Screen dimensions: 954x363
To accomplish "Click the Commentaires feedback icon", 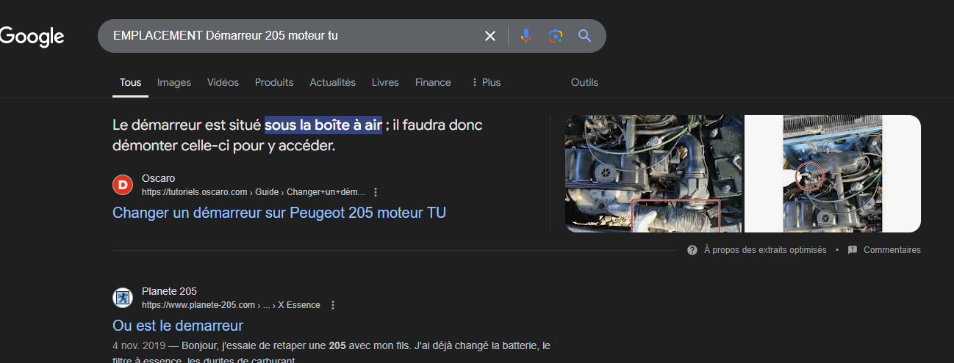I will [x=853, y=250].
